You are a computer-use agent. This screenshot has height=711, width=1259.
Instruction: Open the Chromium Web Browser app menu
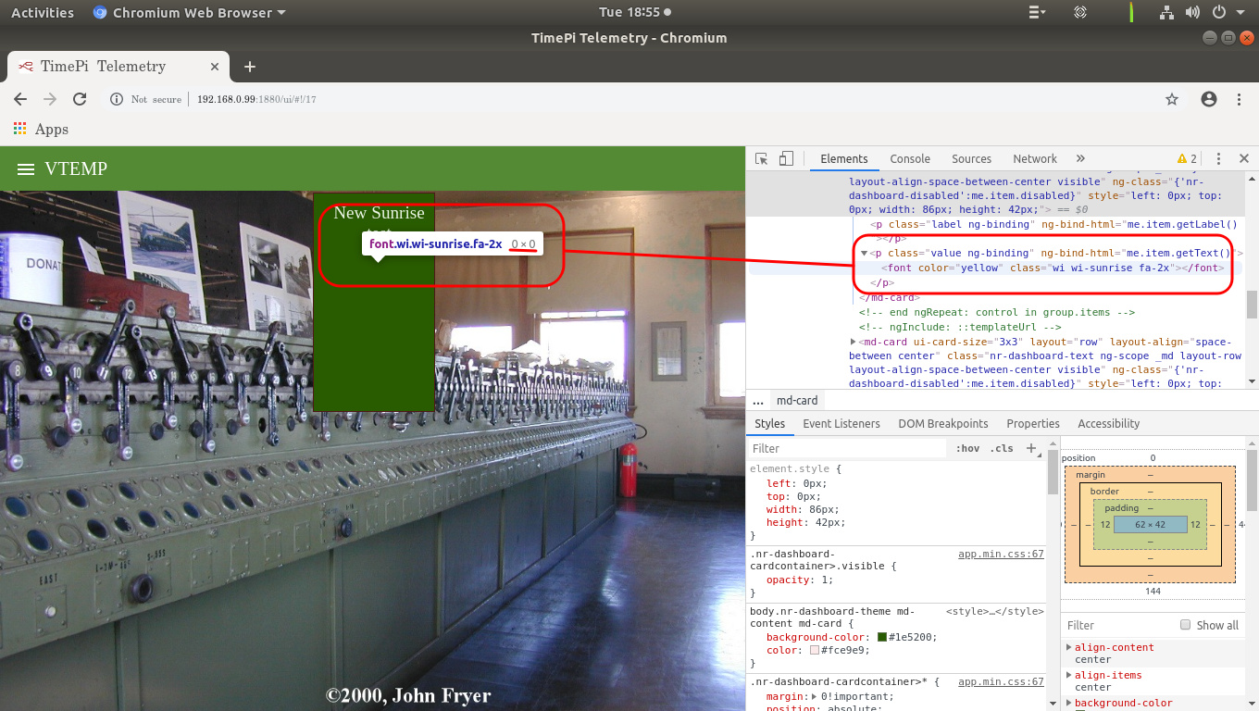[x=189, y=13]
